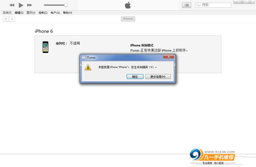Go forward with the right arrow
This screenshot has width=256, height=167.
coord(12,19)
